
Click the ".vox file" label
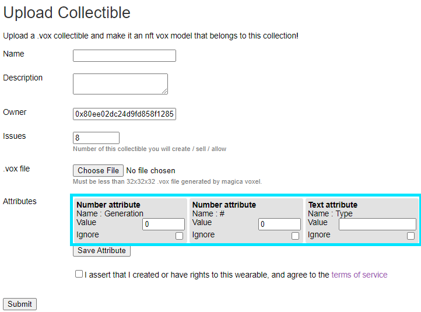tap(16, 169)
